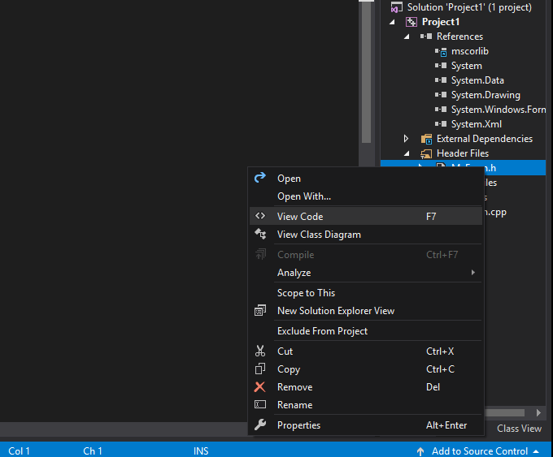Click Ch 1 in the status bar
Viewport: 553px width, 457px height.
(93, 451)
